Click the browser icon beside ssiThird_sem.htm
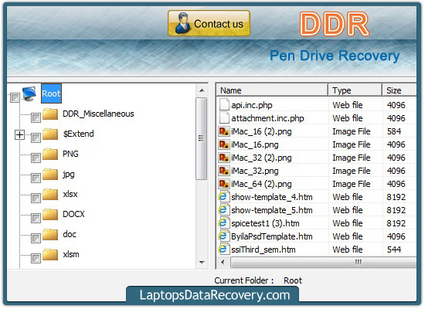This screenshot has width=425, height=309. click(223, 249)
